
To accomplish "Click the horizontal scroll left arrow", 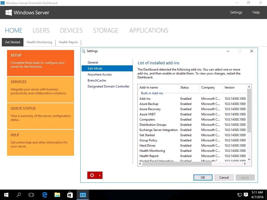I will 140,164.
